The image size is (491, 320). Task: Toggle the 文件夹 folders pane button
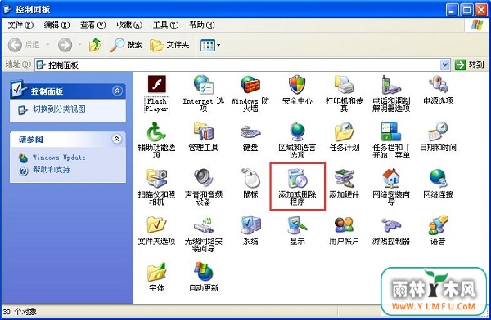point(169,45)
